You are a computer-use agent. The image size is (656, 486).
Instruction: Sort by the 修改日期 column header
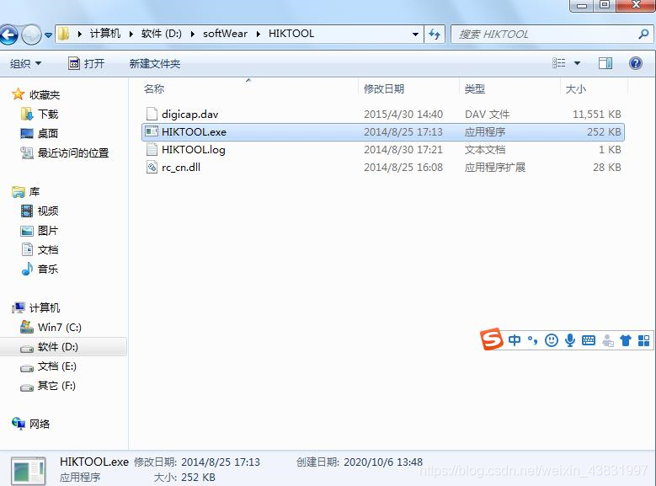[x=384, y=88]
